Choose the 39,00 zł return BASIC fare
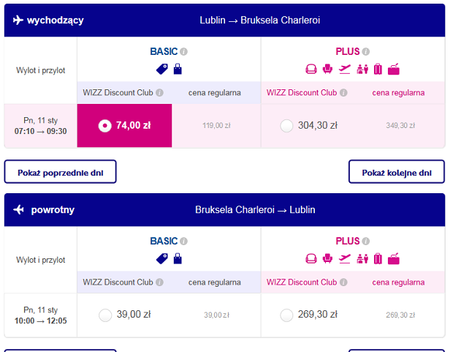This screenshot has height=352, width=453. pyautogui.click(x=105, y=315)
